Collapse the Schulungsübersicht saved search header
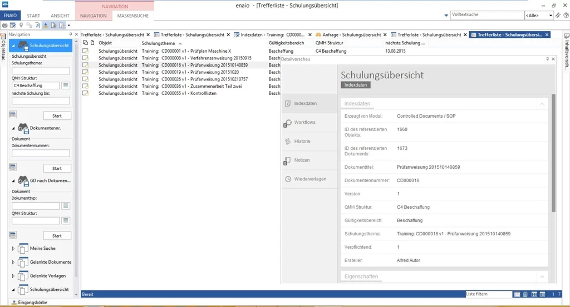The height and width of the screenshot is (307, 570). tap(13, 46)
